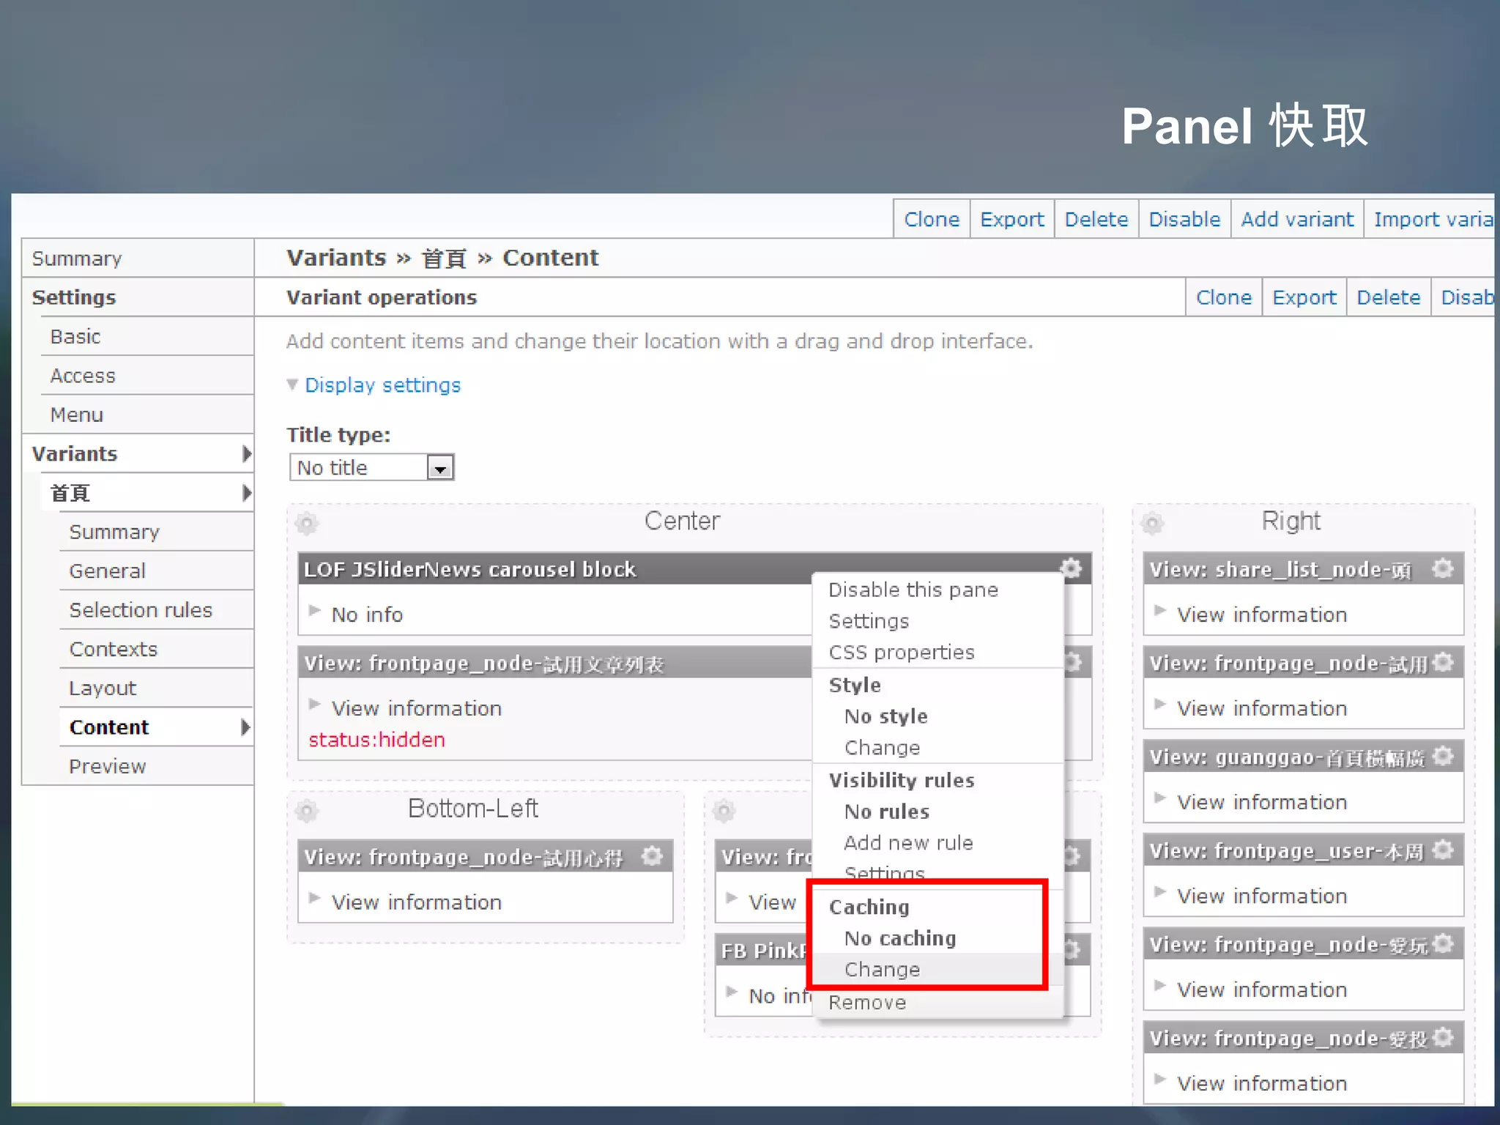The image size is (1500, 1125).
Task: Open Summary at top of sidebar
Action: coord(138,258)
